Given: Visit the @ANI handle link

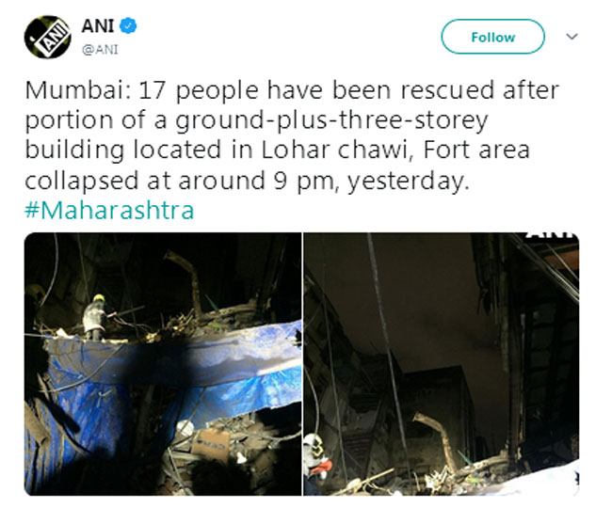Looking at the screenshot, I should pyautogui.click(x=100, y=50).
